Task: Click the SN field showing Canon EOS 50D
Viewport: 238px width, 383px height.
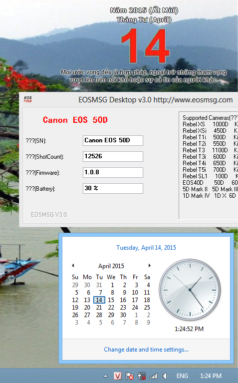Action: coord(113,140)
